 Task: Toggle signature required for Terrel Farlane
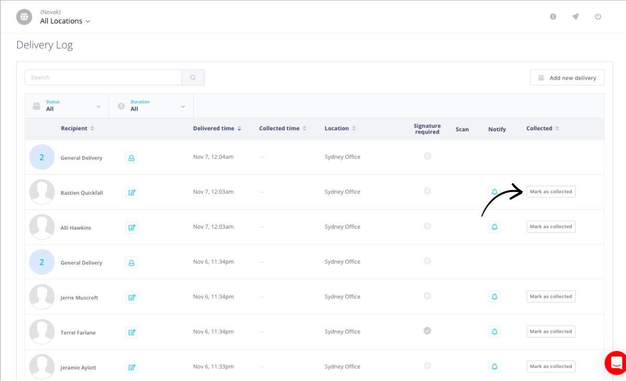click(x=427, y=331)
